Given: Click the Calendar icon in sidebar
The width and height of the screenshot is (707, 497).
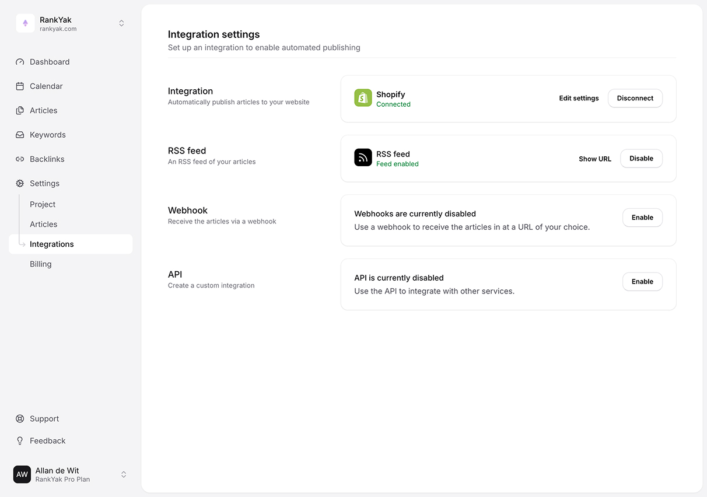Looking at the screenshot, I should click(x=20, y=86).
